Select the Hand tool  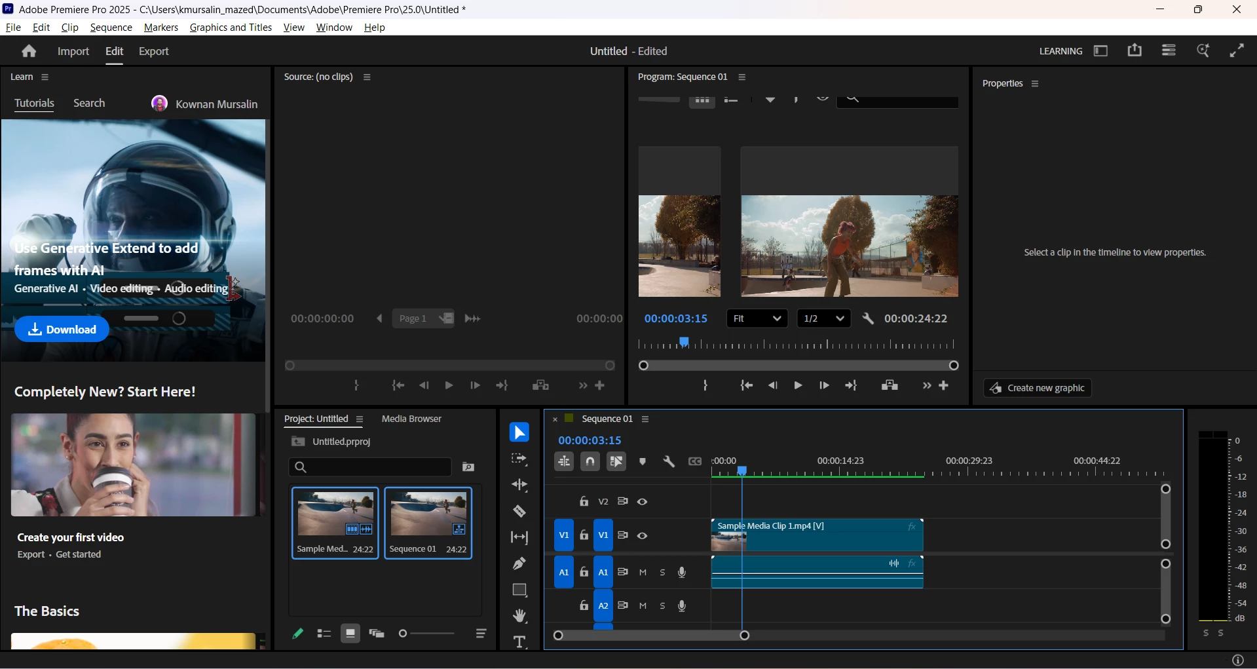click(519, 617)
